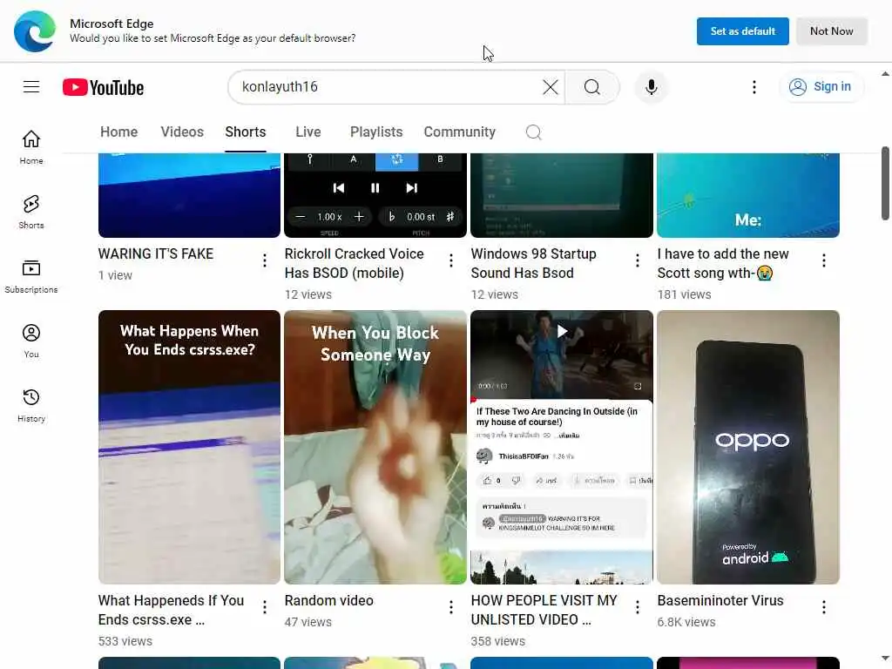Click the '1 view' text

pos(115,275)
